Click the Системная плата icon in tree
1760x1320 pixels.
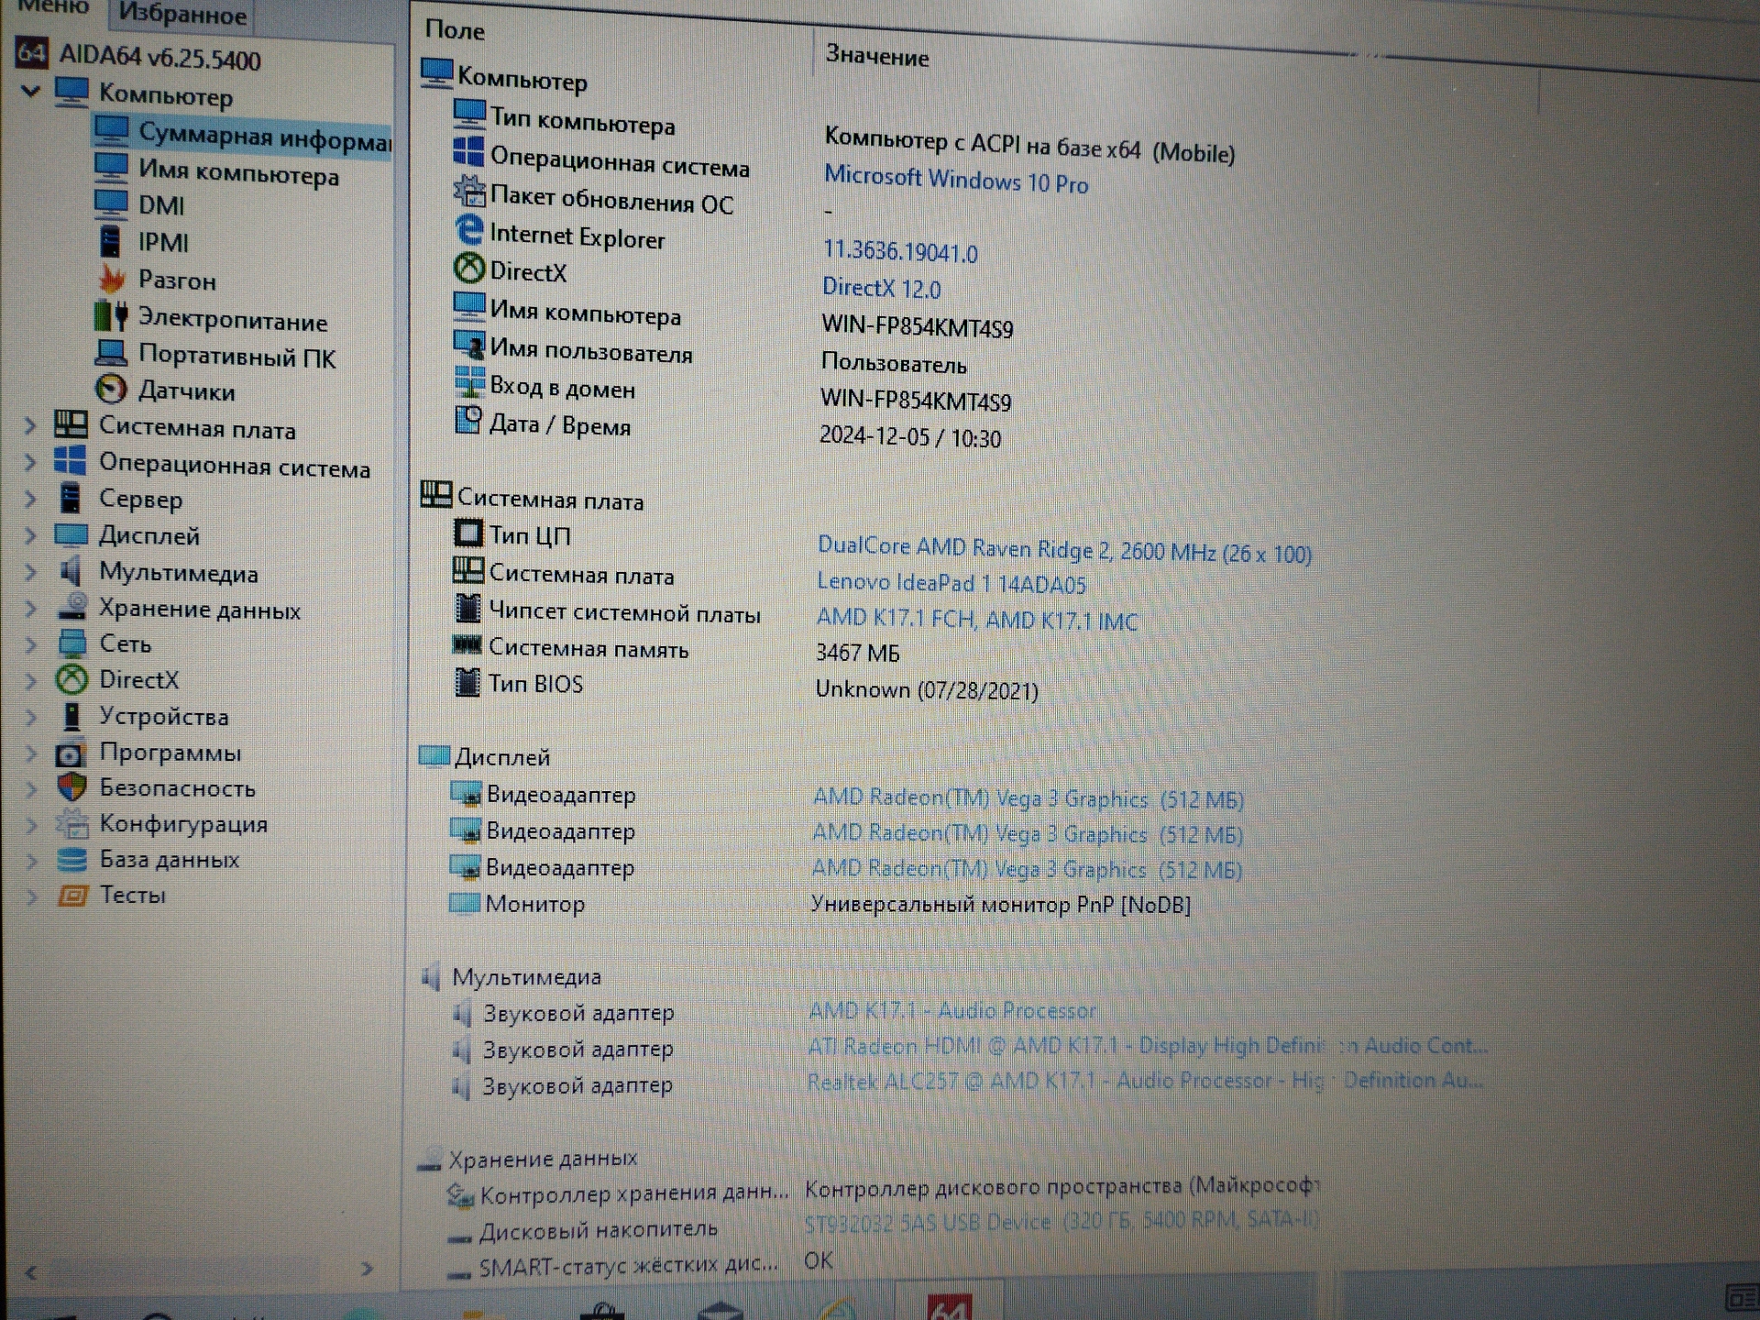coord(71,424)
